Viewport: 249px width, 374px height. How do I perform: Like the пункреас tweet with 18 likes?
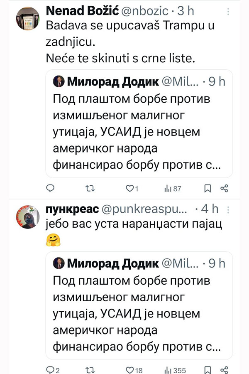click(129, 370)
